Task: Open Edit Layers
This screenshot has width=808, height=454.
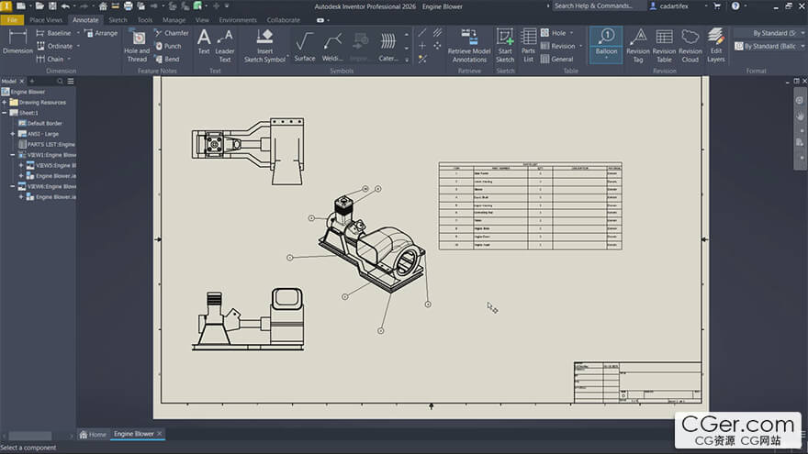Action: point(716,43)
